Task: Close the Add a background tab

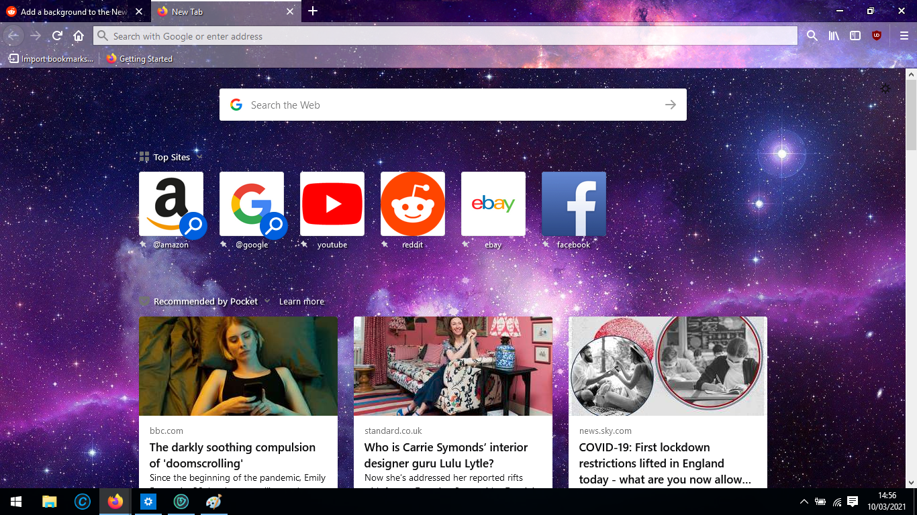Action: [x=139, y=11]
